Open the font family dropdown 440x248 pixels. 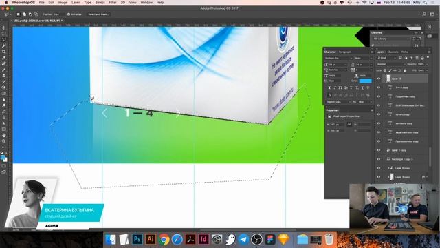[x=338, y=58]
